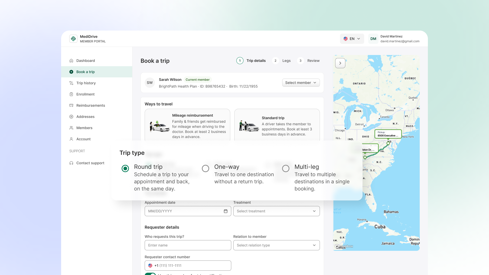Click the Trip history route icon
Viewport: 489px width, 275px height.
point(71,83)
